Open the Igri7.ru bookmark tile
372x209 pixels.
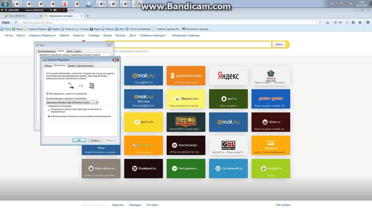click(228, 99)
